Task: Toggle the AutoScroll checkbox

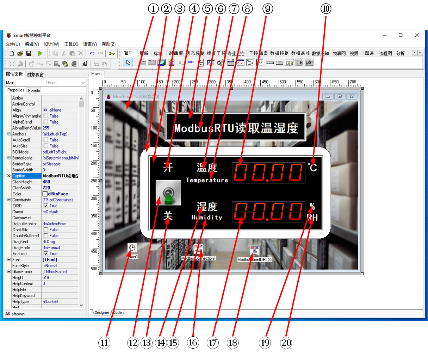Action: [x=46, y=140]
